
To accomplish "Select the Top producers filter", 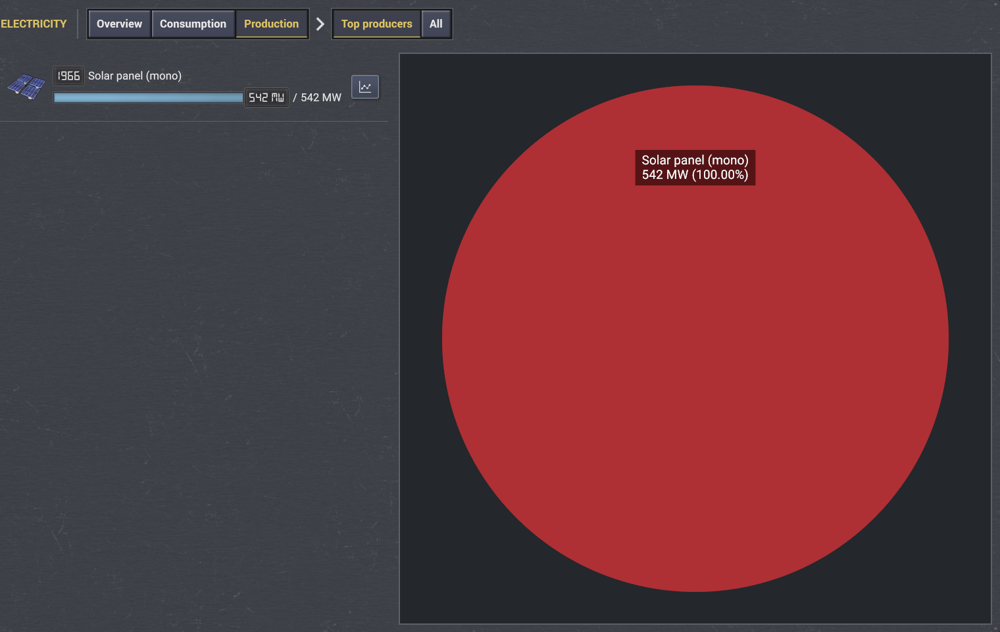I will click(x=376, y=24).
